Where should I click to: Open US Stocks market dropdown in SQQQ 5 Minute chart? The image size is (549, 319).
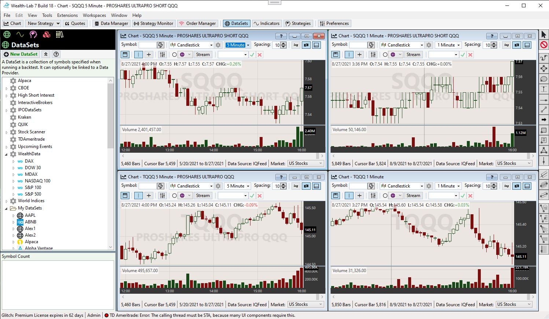[x=305, y=163]
